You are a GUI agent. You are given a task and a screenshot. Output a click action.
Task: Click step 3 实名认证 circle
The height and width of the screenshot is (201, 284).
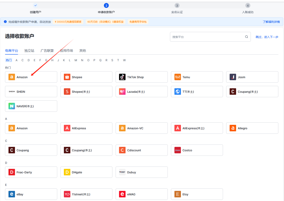177,6
